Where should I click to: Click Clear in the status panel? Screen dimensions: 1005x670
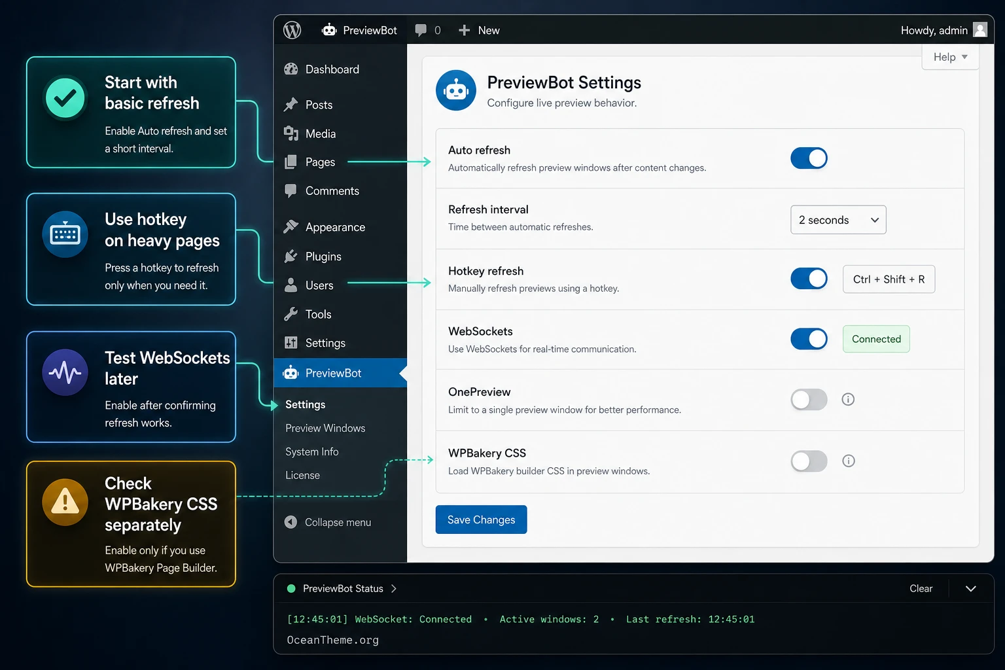click(921, 588)
